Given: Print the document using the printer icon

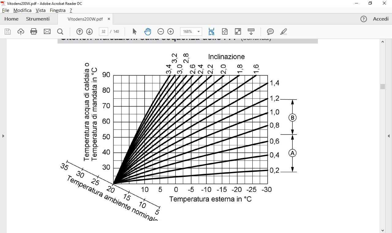Looking at the screenshot, I should (x=34, y=32).
